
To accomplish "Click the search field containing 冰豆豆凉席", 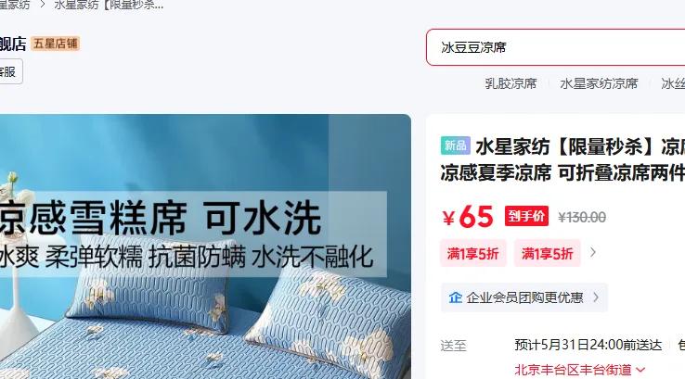I will [555, 47].
